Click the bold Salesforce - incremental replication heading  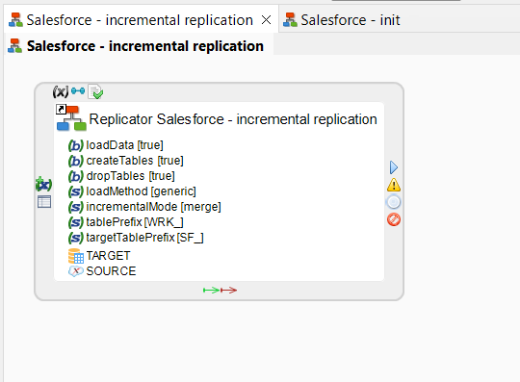tap(145, 46)
